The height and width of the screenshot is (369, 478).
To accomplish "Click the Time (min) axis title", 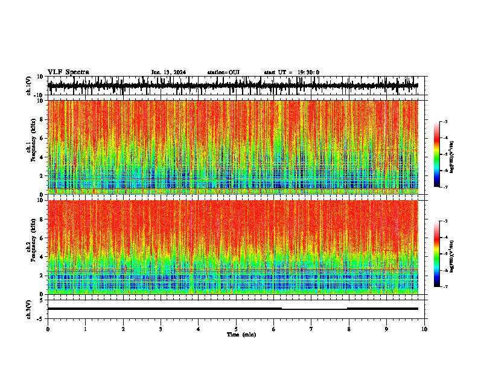I will click(x=241, y=335).
